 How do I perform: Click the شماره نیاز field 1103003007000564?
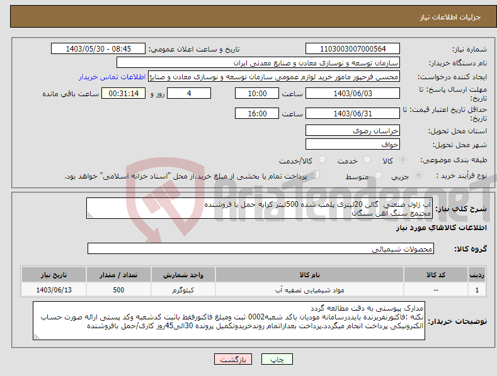353,49
